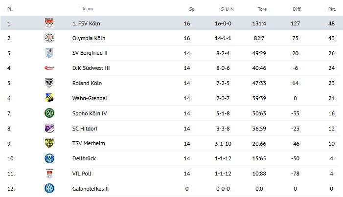
Task: Select the SV Bergfried II crest icon
Action: 49,53
